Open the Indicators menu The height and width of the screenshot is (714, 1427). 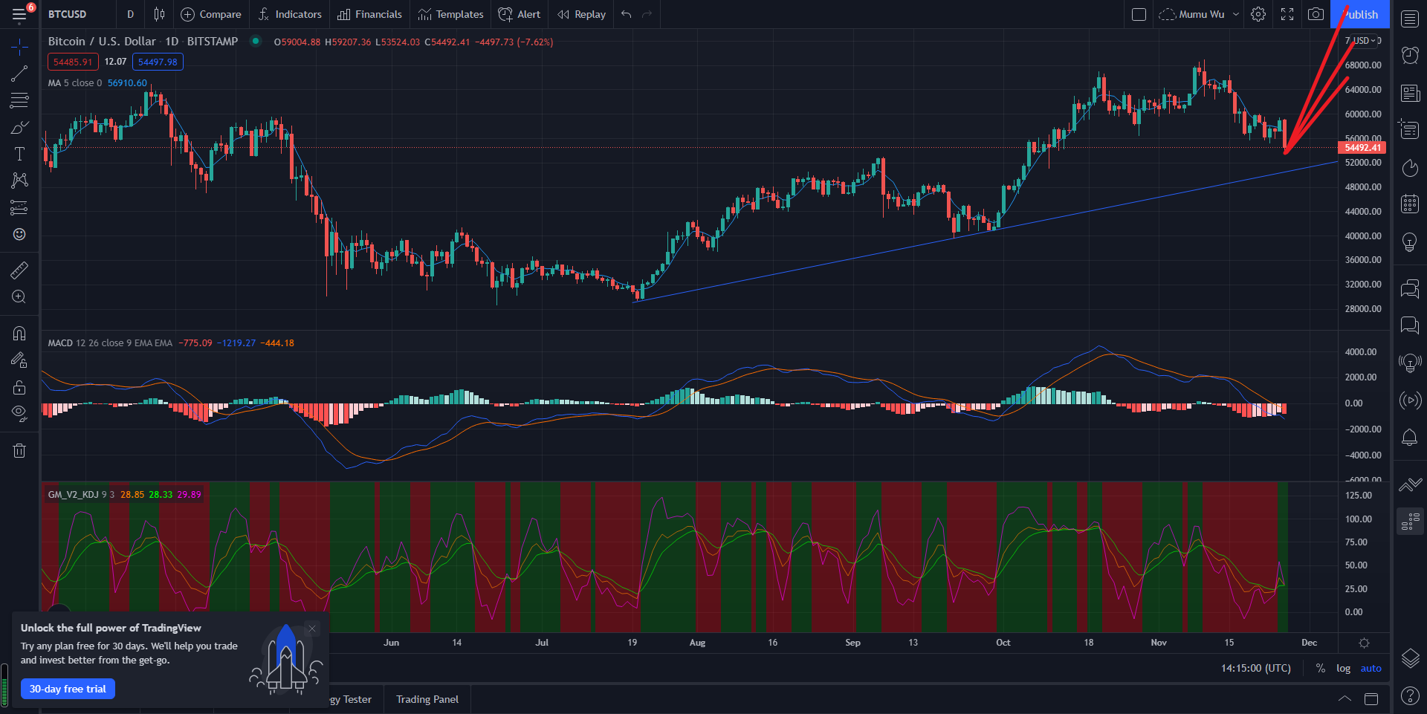pyautogui.click(x=290, y=14)
